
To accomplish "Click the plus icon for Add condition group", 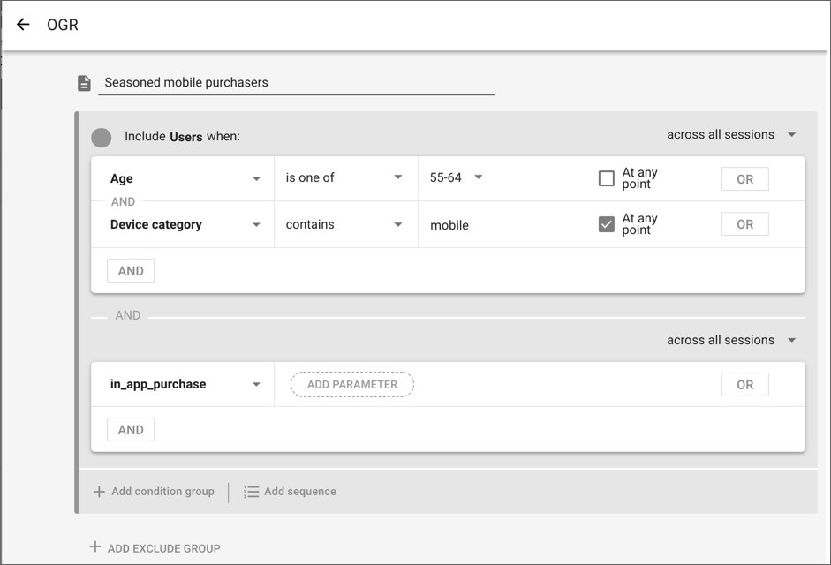I will (x=99, y=492).
